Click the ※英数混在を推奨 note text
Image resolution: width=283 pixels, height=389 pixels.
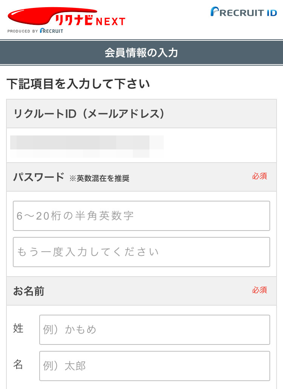tap(99, 178)
